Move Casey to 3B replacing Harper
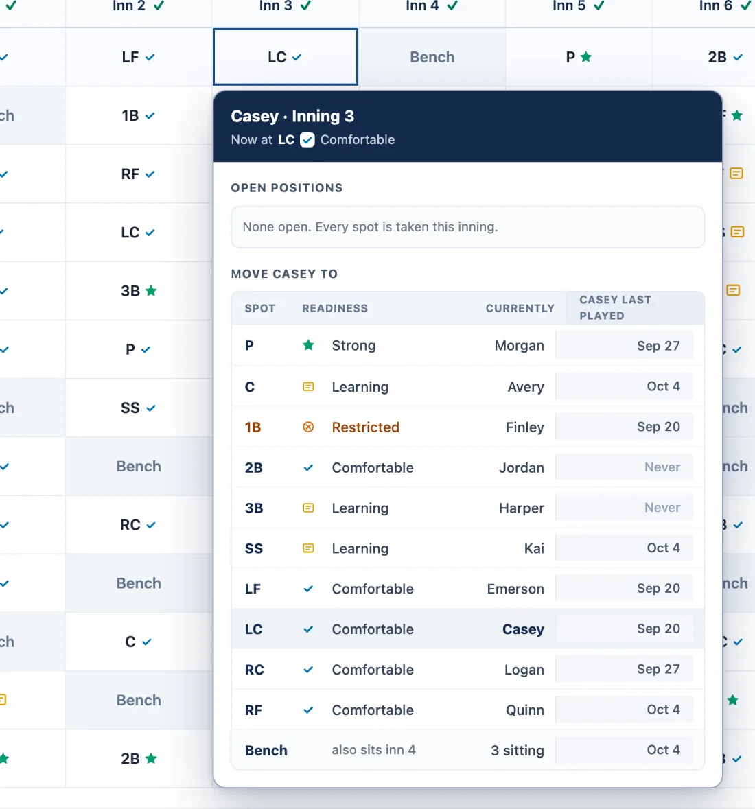This screenshot has height=809, width=755. [467, 508]
